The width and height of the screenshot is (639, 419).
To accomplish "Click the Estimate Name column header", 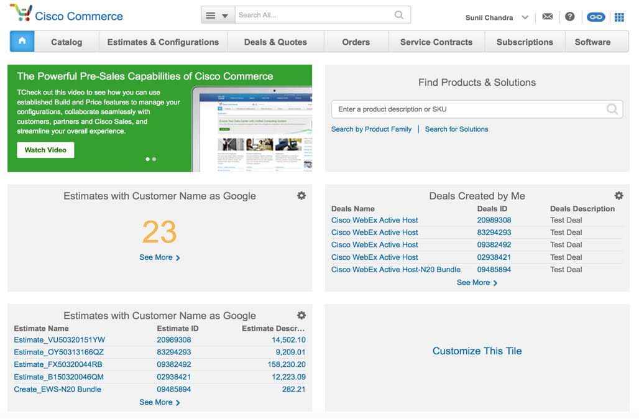I will [41, 328].
